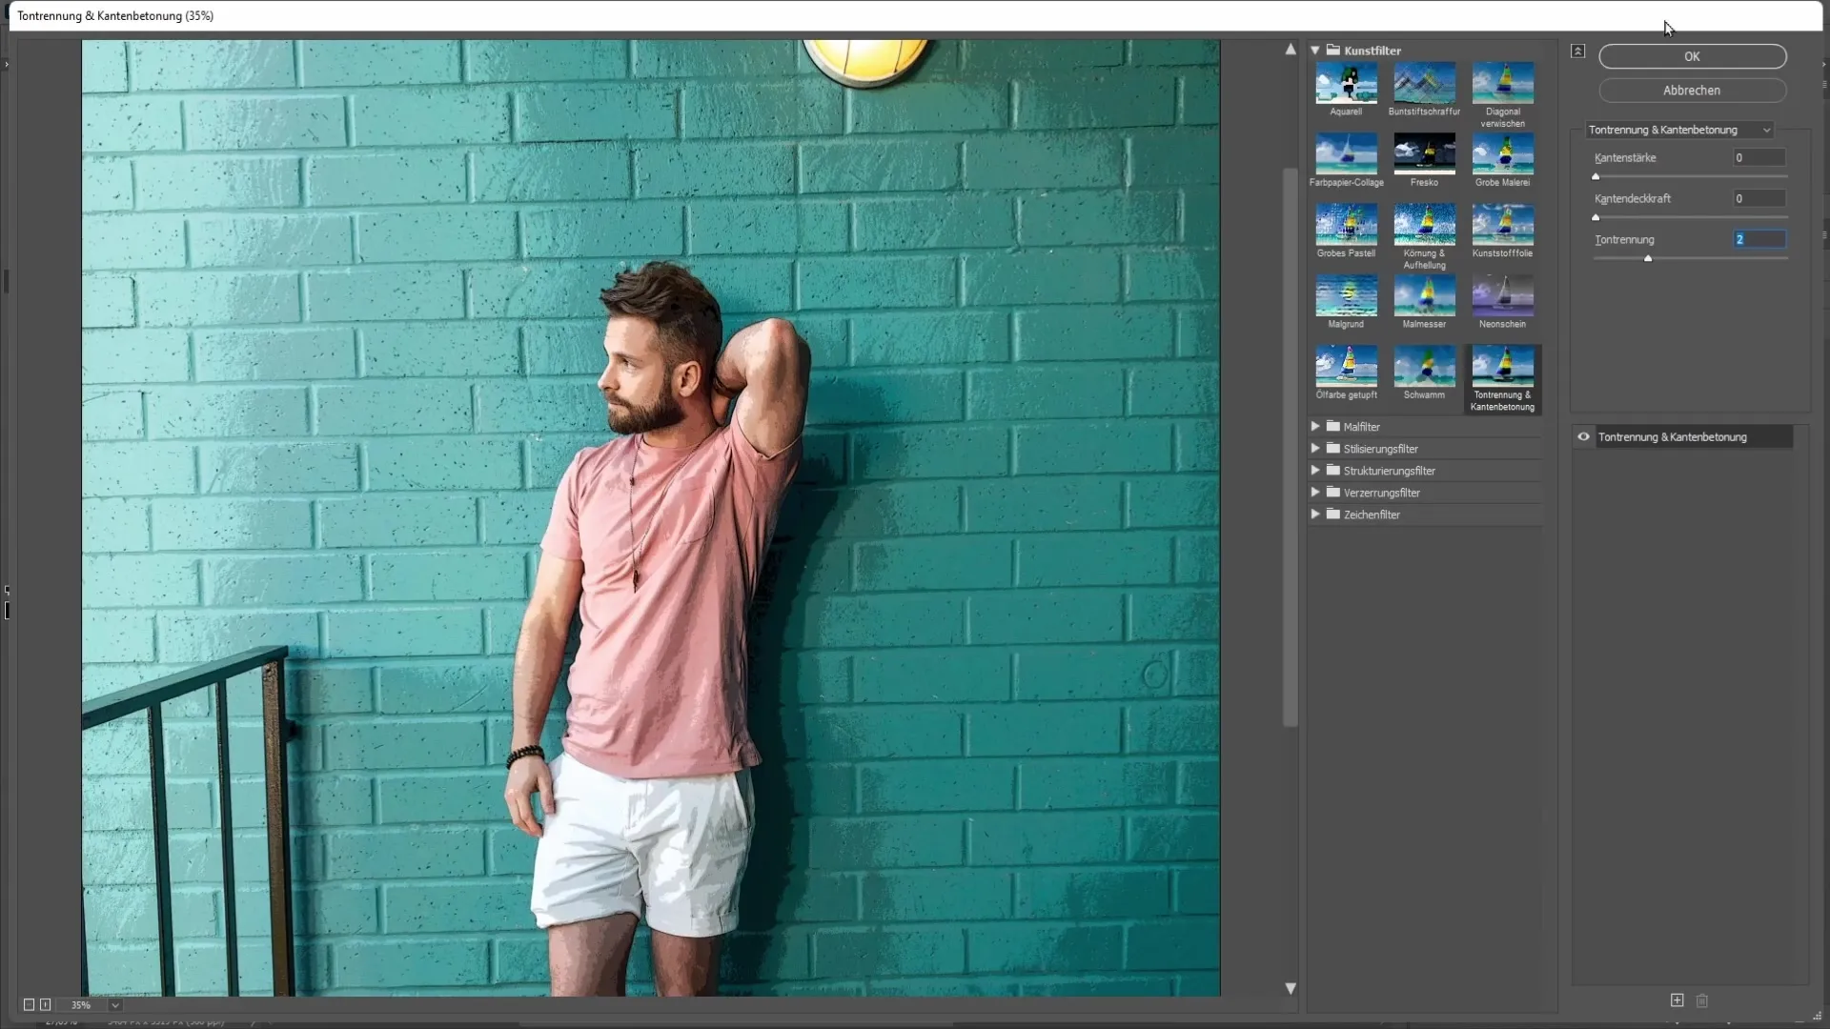Select the Malgrund filter thumbnail
The image size is (1830, 1029).
point(1346,296)
